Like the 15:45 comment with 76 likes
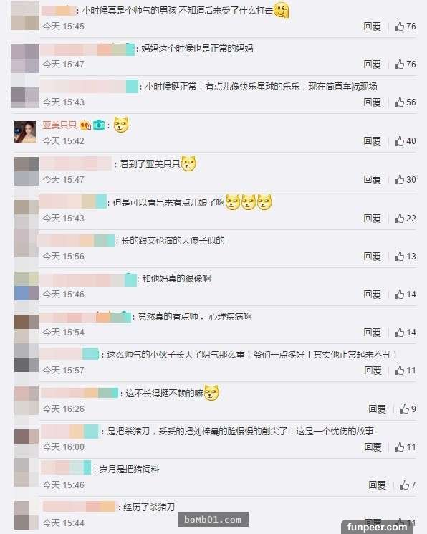427x534 pixels. pos(400,27)
